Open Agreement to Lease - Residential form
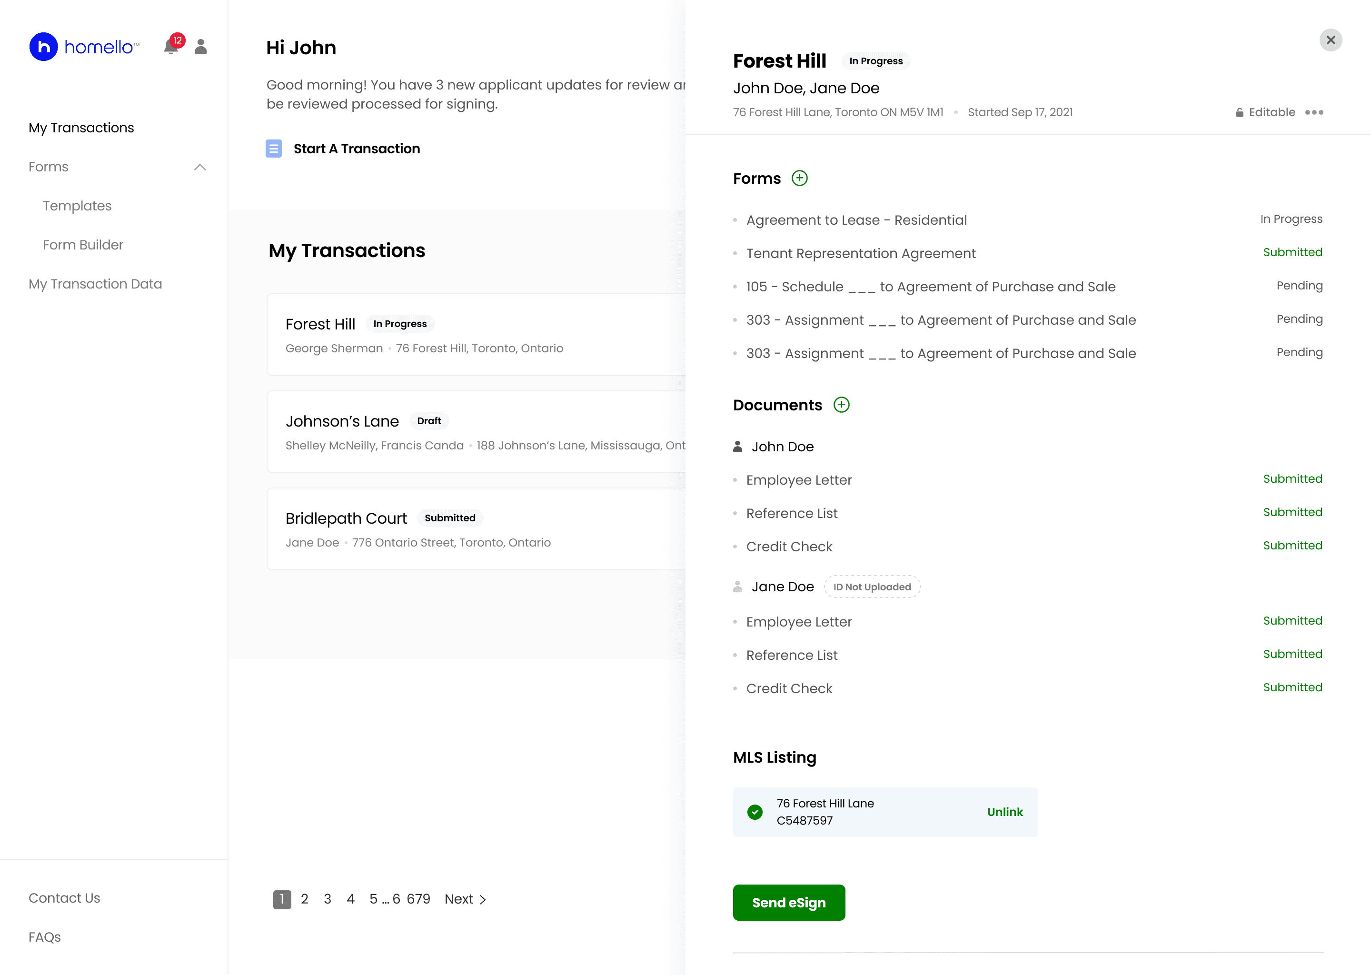Viewport: 1371px width, 975px height. [x=856, y=220]
